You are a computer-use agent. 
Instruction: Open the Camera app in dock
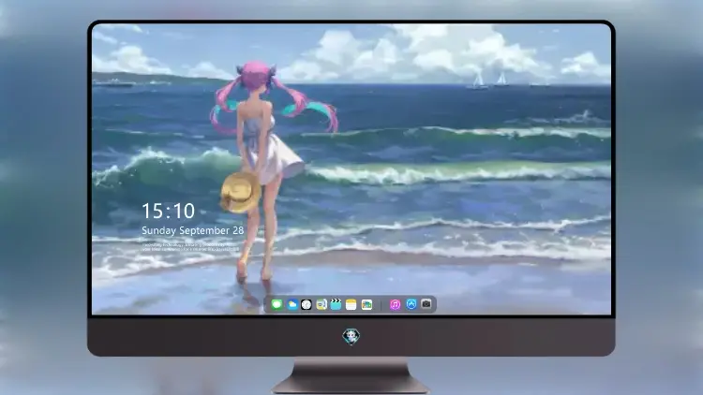tap(426, 304)
